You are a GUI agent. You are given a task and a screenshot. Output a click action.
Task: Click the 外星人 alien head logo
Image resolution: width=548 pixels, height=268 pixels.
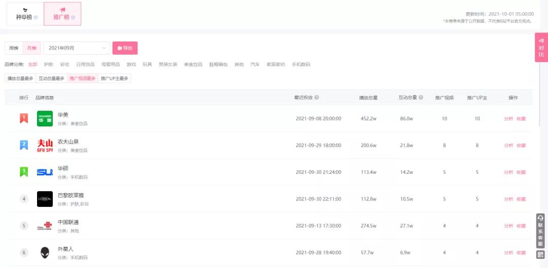45,252
